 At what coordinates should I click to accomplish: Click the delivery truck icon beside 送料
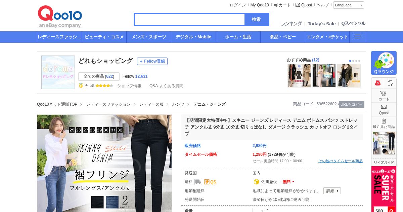(x=198, y=182)
